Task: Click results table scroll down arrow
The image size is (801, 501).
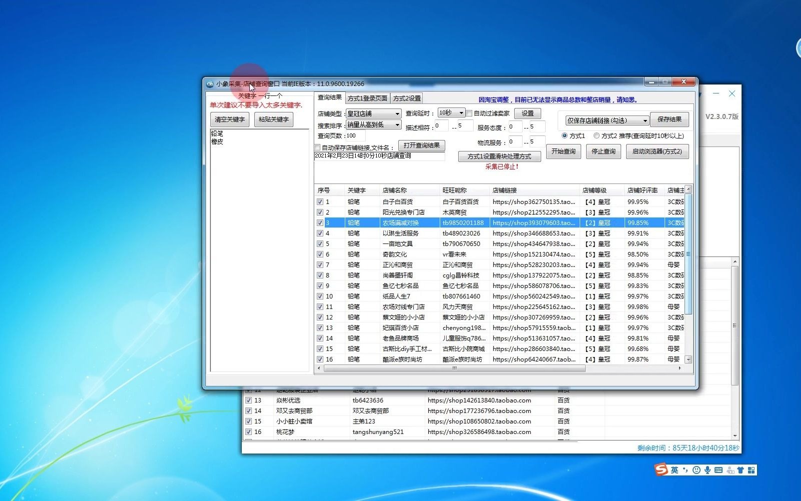Action: (x=689, y=359)
